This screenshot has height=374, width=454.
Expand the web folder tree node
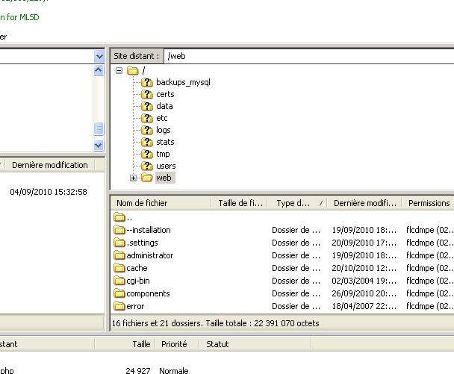pyautogui.click(x=133, y=178)
